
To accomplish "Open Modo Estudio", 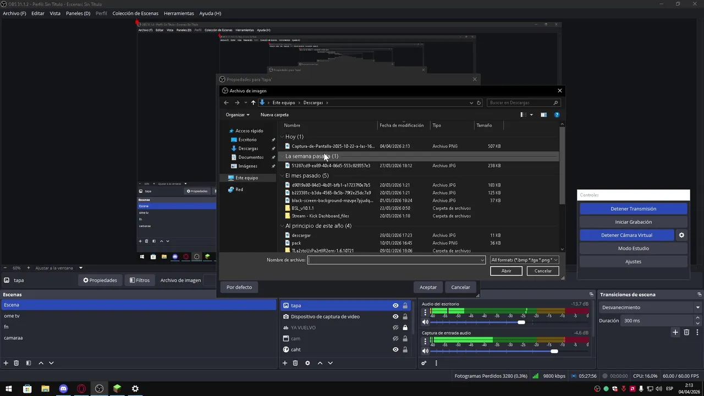I will 633,249.
